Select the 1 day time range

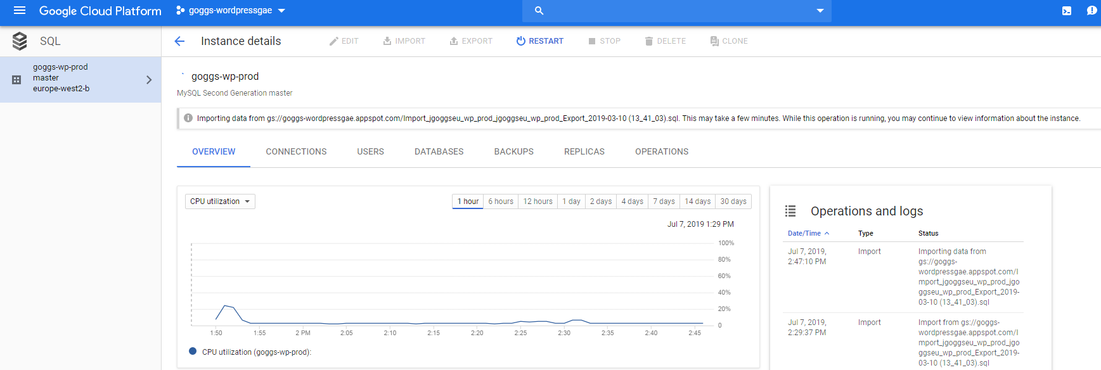pyautogui.click(x=571, y=201)
